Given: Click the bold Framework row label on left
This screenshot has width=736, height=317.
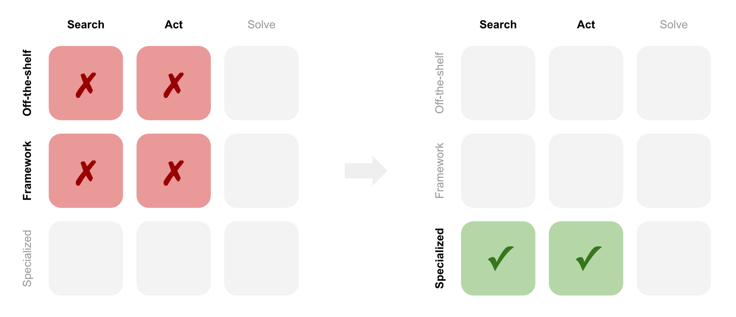Looking at the screenshot, I should click(x=27, y=170).
